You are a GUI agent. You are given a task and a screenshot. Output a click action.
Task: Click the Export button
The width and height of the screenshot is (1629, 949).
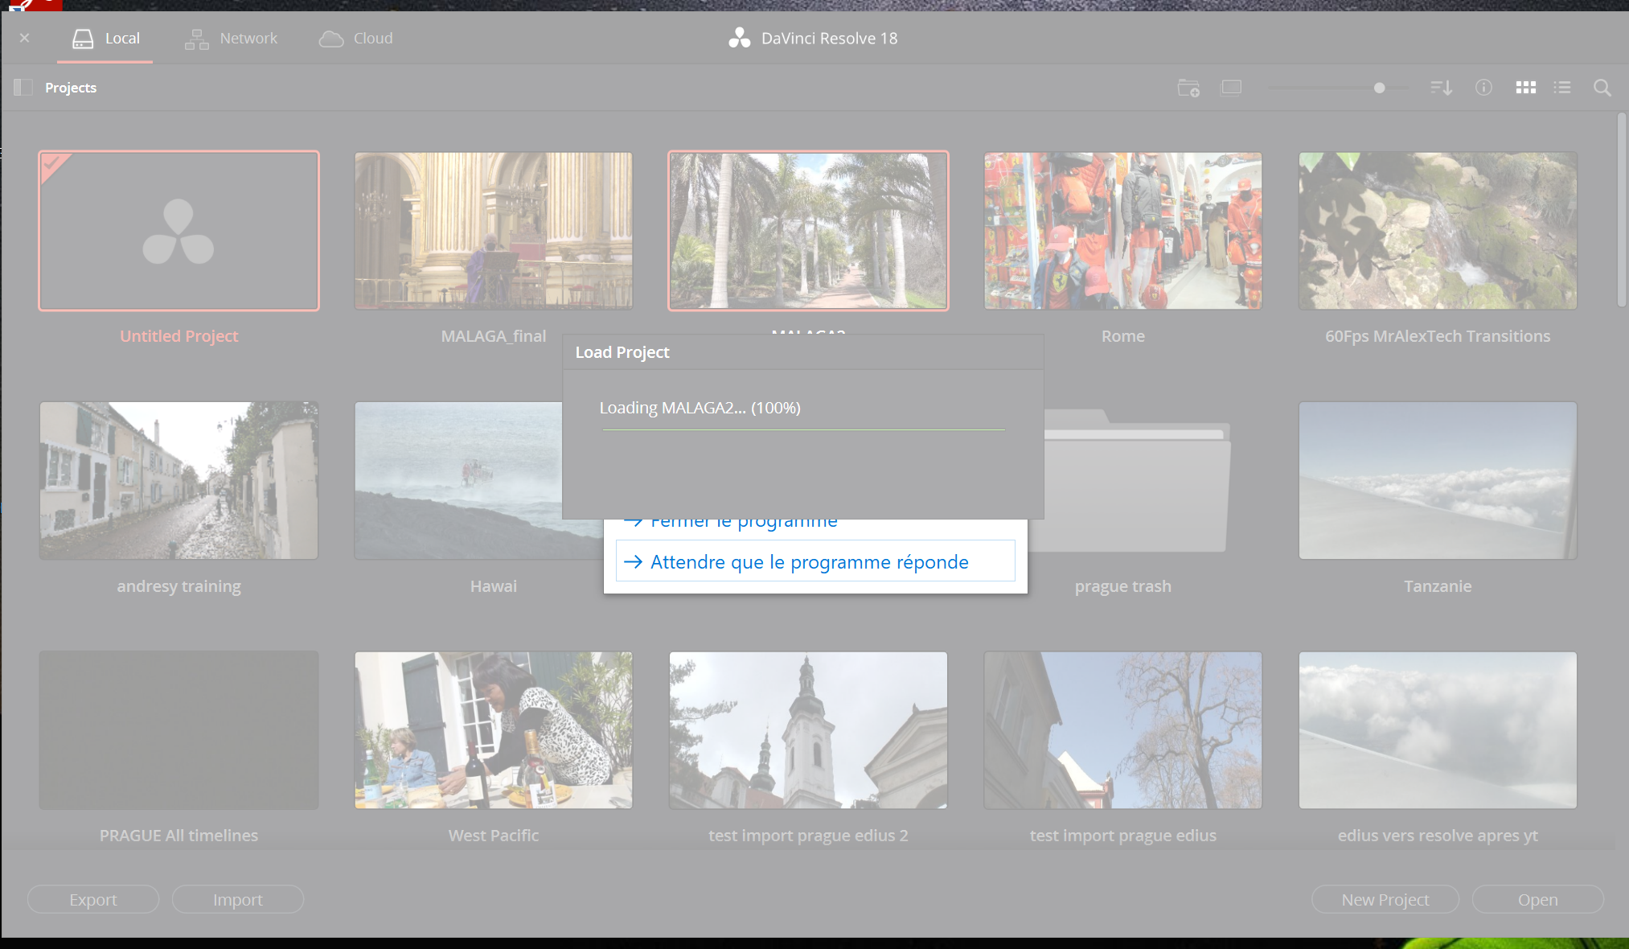[x=93, y=899]
